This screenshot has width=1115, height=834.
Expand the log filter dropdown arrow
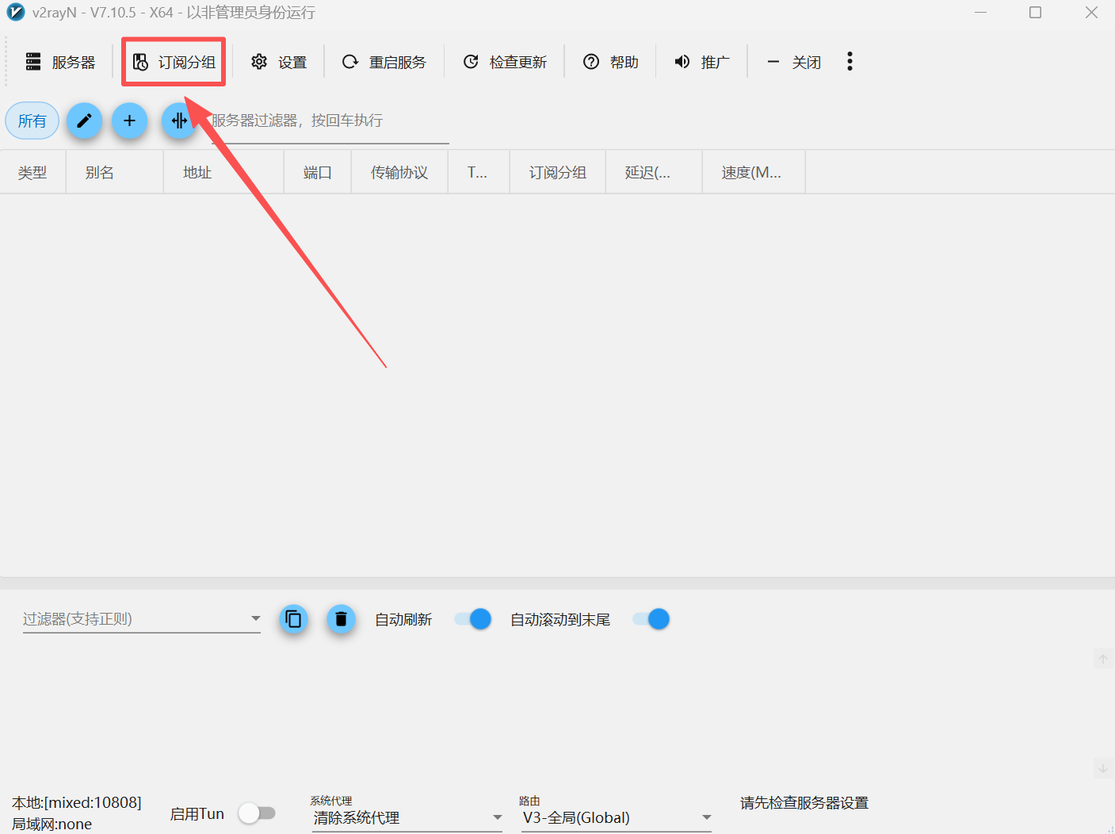pos(255,618)
